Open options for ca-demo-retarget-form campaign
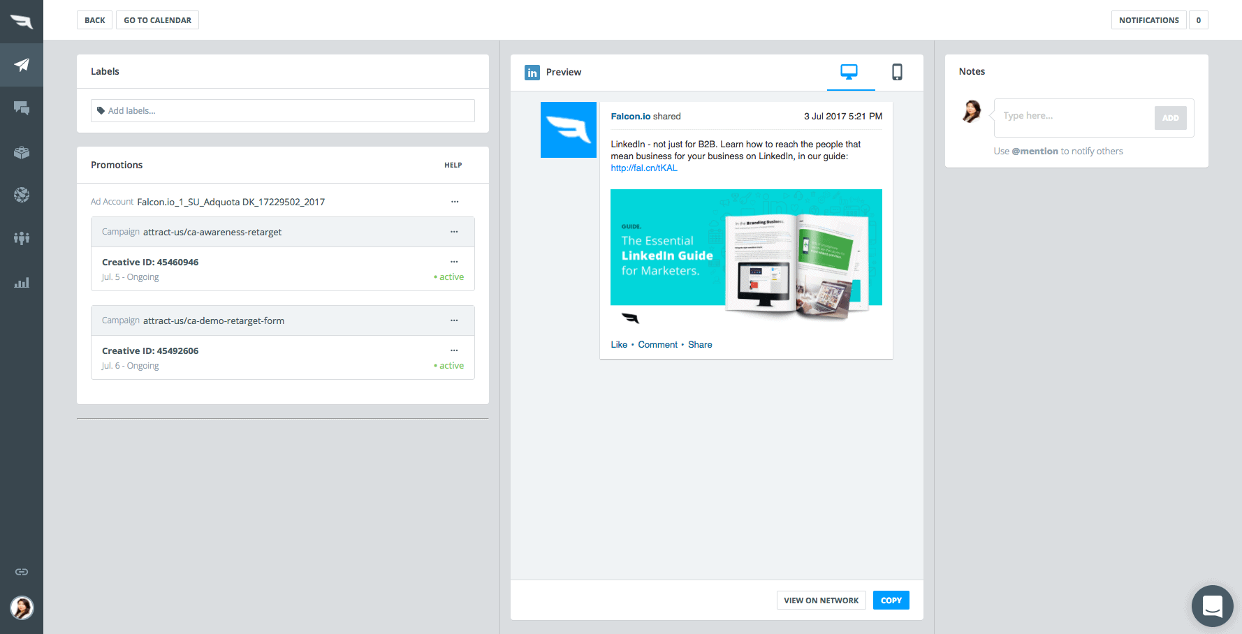Viewport: 1242px width, 634px height. click(454, 320)
